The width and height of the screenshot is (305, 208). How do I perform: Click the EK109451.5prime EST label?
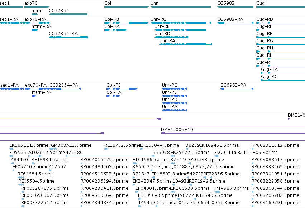pos(219,145)
